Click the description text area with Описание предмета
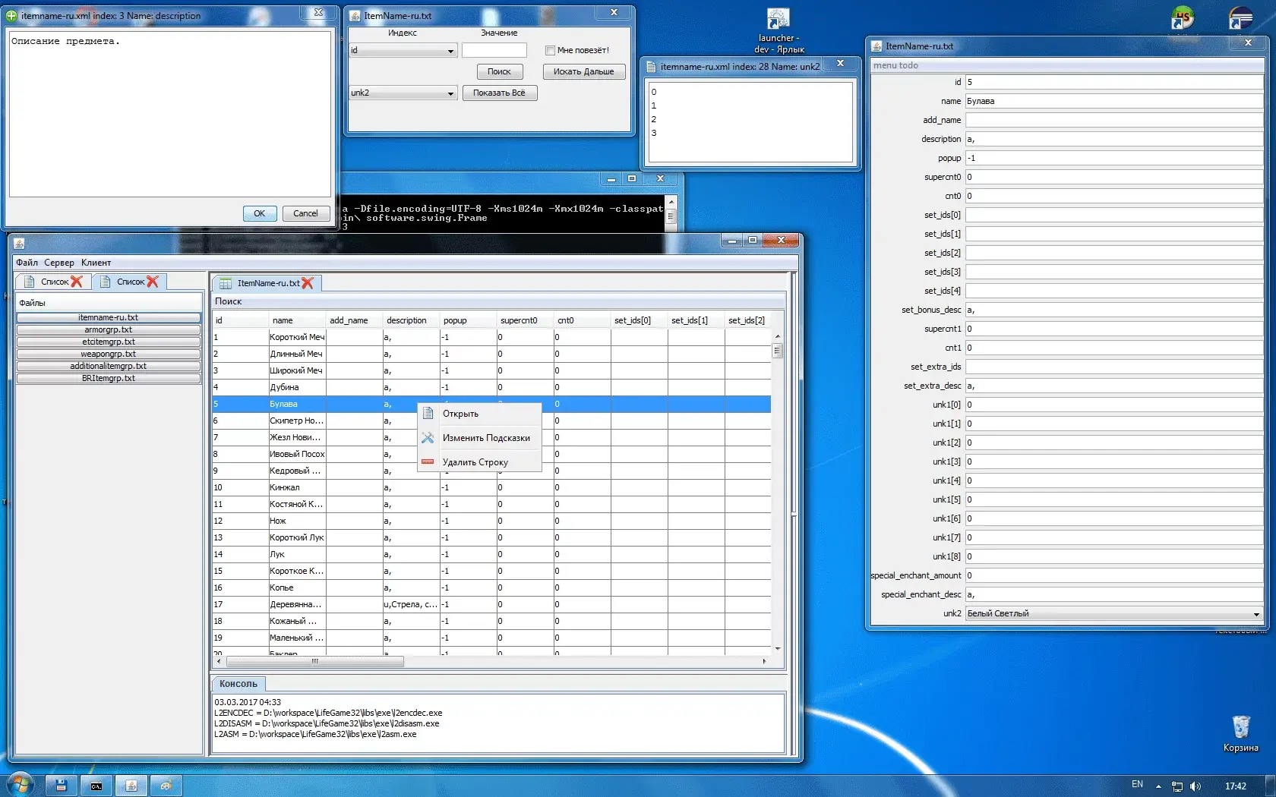This screenshot has width=1276, height=797. [x=170, y=114]
